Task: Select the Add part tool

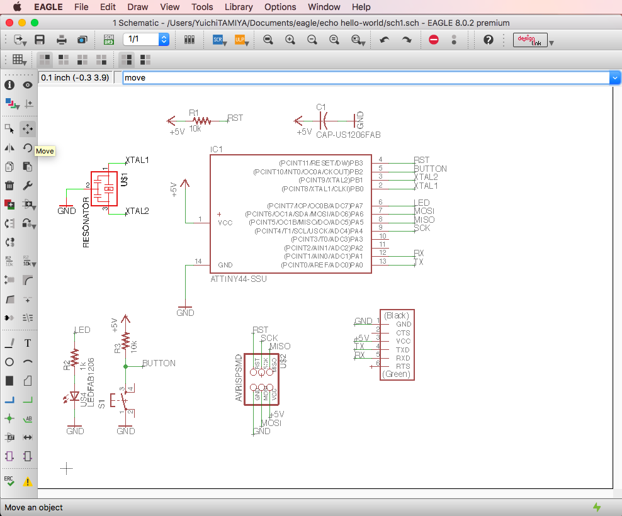Action: pos(9,205)
